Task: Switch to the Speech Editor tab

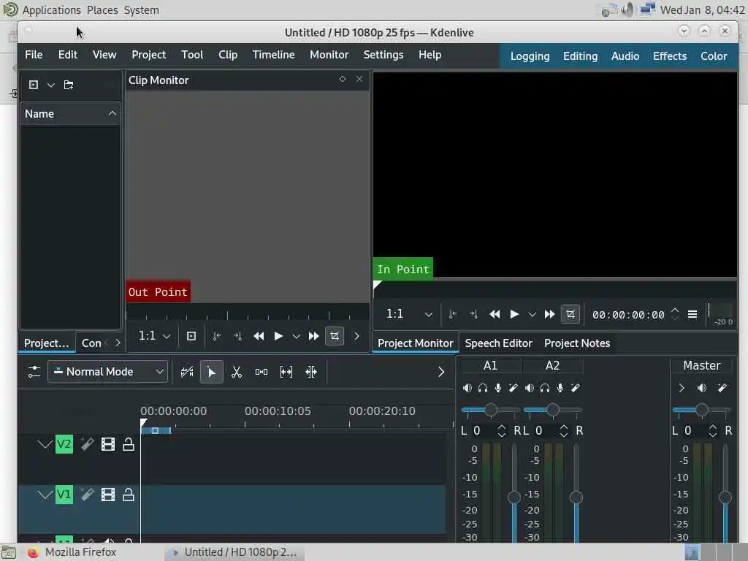Action: click(498, 343)
